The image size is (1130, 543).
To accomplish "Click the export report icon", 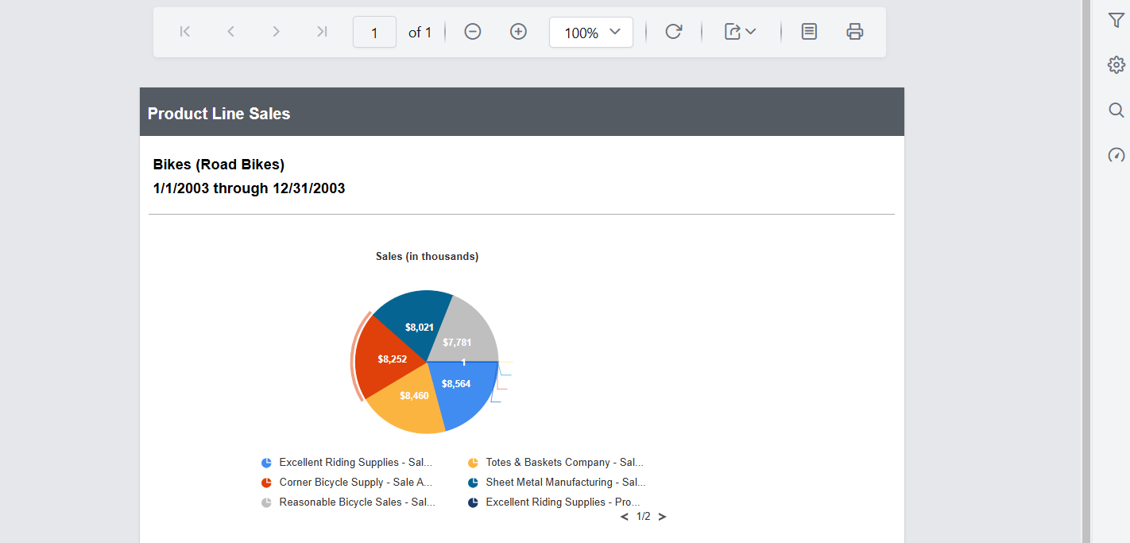I will (733, 32).
